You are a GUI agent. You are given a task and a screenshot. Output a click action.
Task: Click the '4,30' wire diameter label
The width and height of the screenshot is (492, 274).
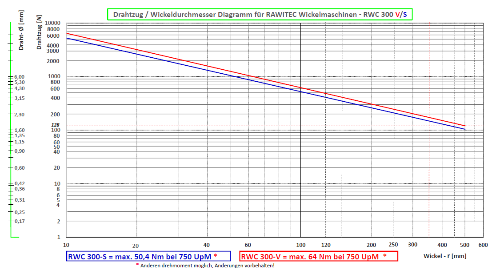coord(20,88)
